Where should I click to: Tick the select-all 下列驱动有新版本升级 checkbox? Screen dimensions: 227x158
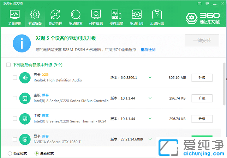(x=8, y=65)
